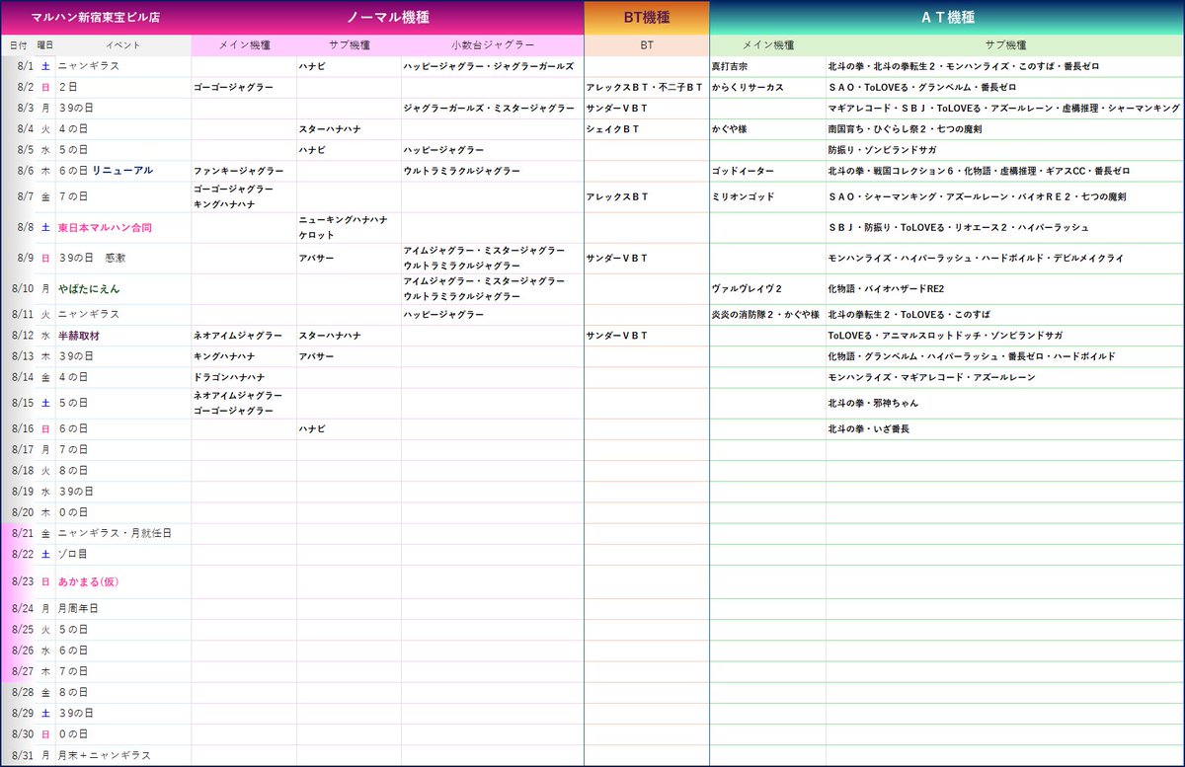Click ゴーゴージャグラー in the 8/2 row
Viewport: 1185px width, 767px height.
pyautogui.click(x=234, y=87)
